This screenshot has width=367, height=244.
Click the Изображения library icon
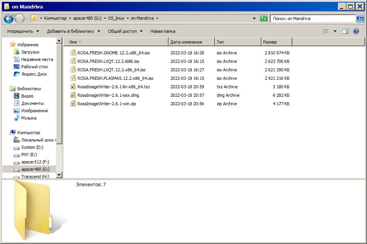click(17, 111)
